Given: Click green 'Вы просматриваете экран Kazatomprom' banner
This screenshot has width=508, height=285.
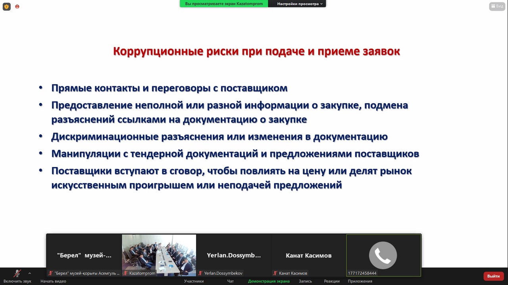Looking at the screenshot, I should [x=224, y=4].
